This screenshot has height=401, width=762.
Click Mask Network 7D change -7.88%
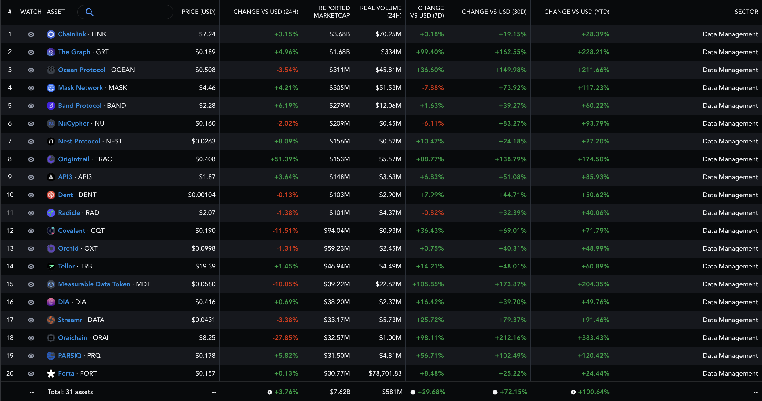click(433, 88)
